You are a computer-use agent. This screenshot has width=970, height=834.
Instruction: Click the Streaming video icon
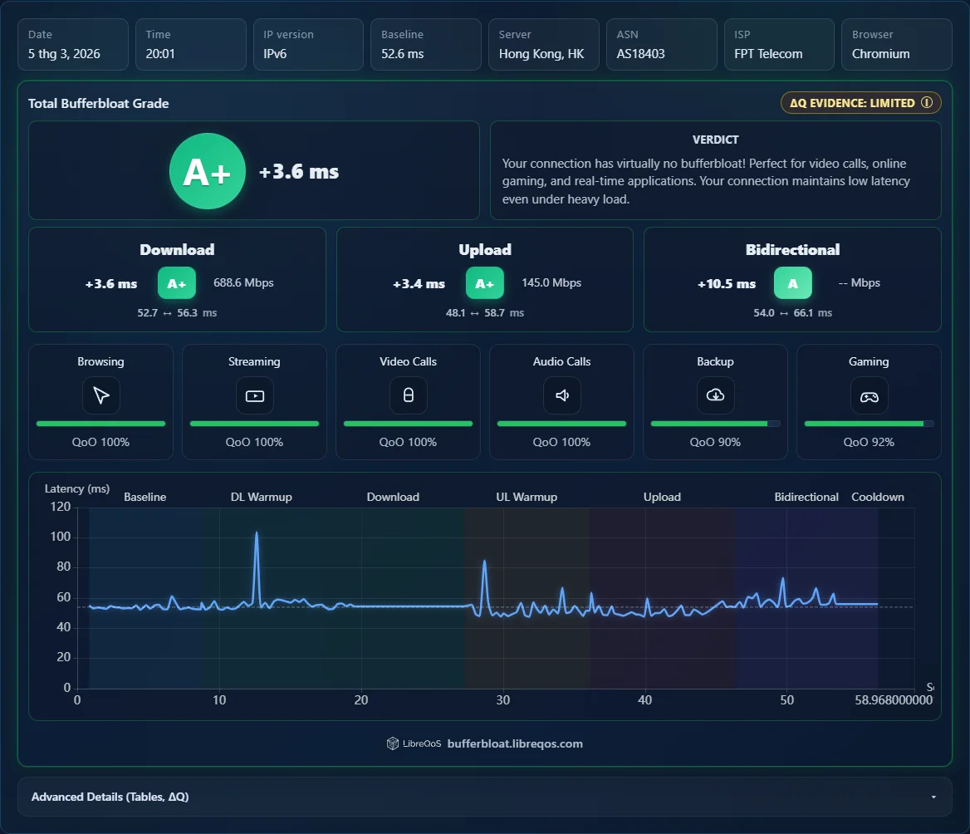point(254,395)
